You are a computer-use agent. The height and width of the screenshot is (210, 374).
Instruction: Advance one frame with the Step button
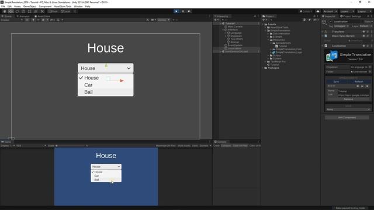click(189, 11)
